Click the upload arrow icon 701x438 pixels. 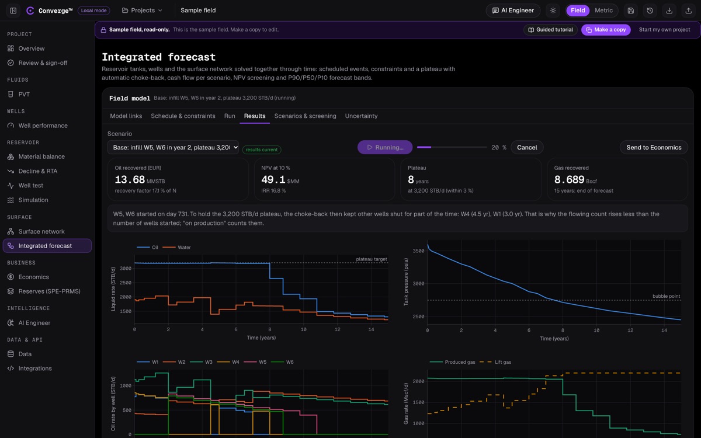[688, 11]
